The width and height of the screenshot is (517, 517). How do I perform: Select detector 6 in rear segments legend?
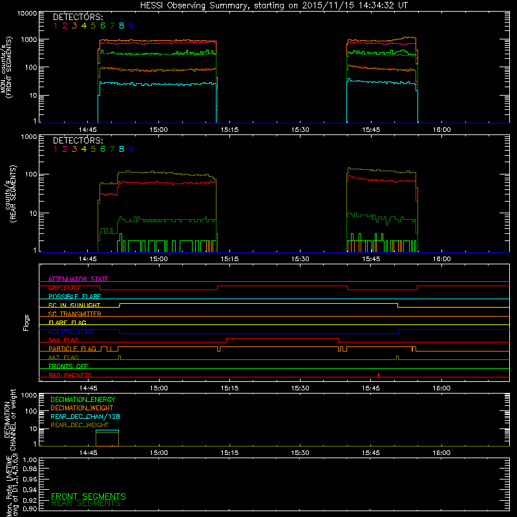tap(103, 149)
